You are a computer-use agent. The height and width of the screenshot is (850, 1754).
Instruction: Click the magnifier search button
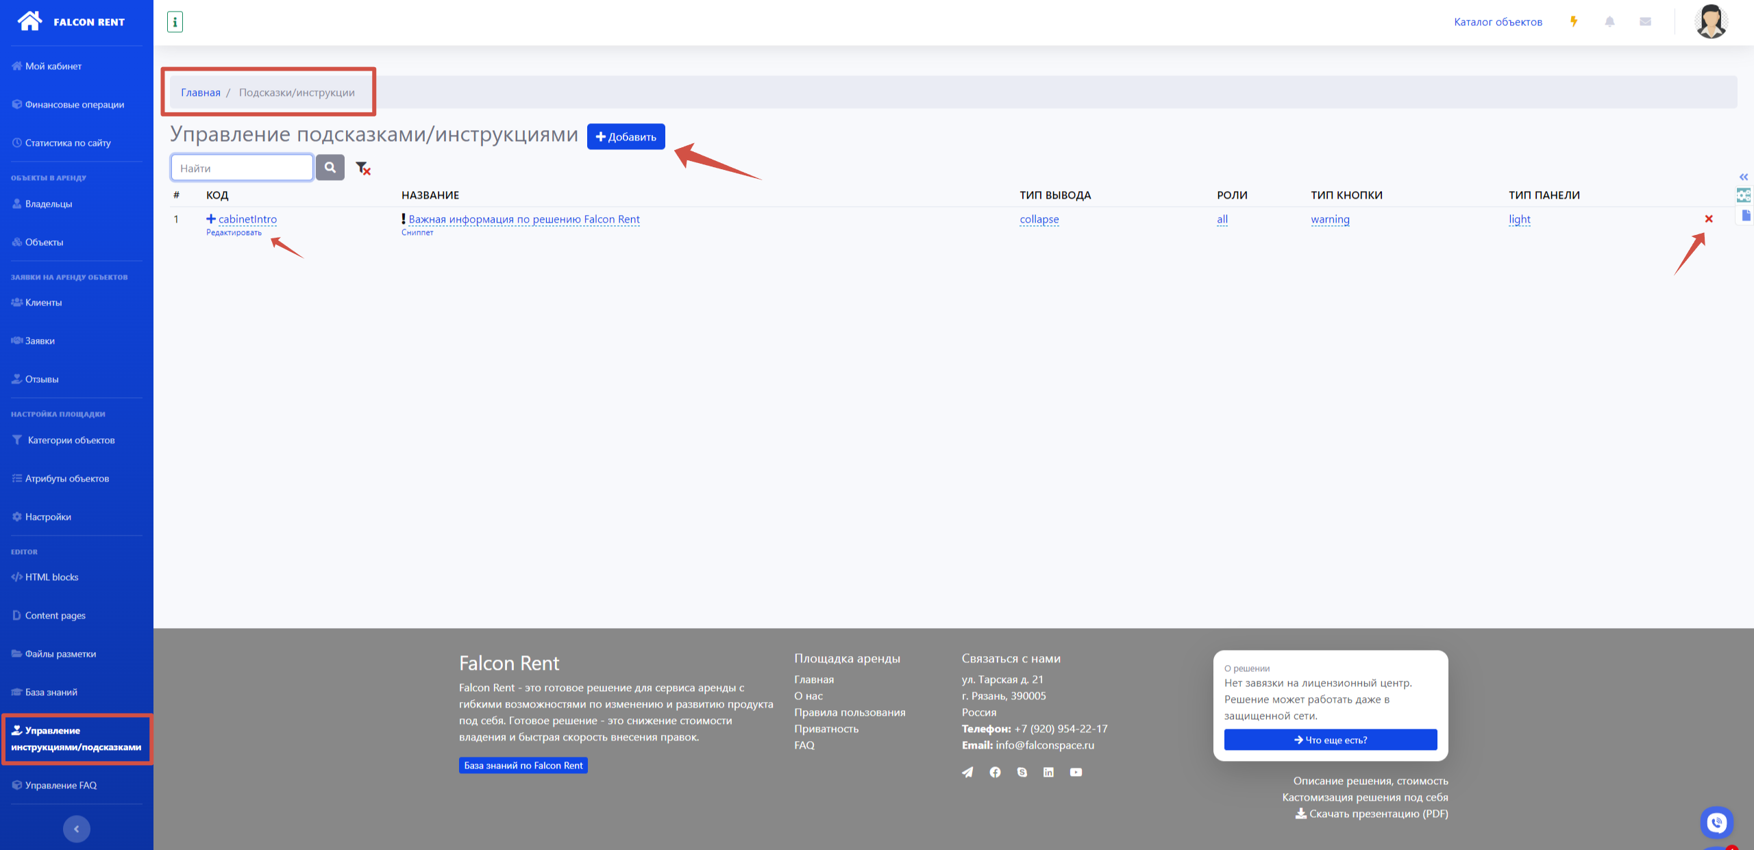click(x=330, y=168)
